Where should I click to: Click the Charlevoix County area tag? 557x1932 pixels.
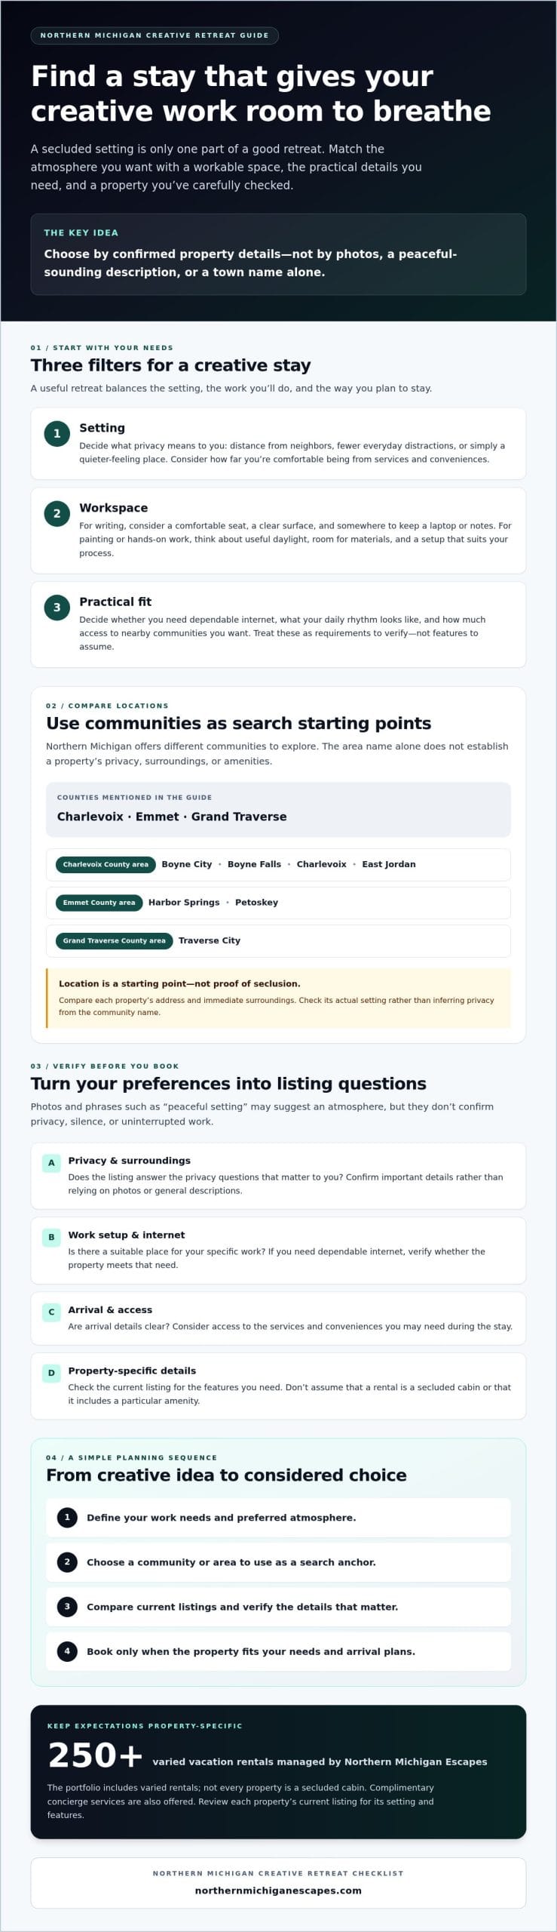pos(106,864)
